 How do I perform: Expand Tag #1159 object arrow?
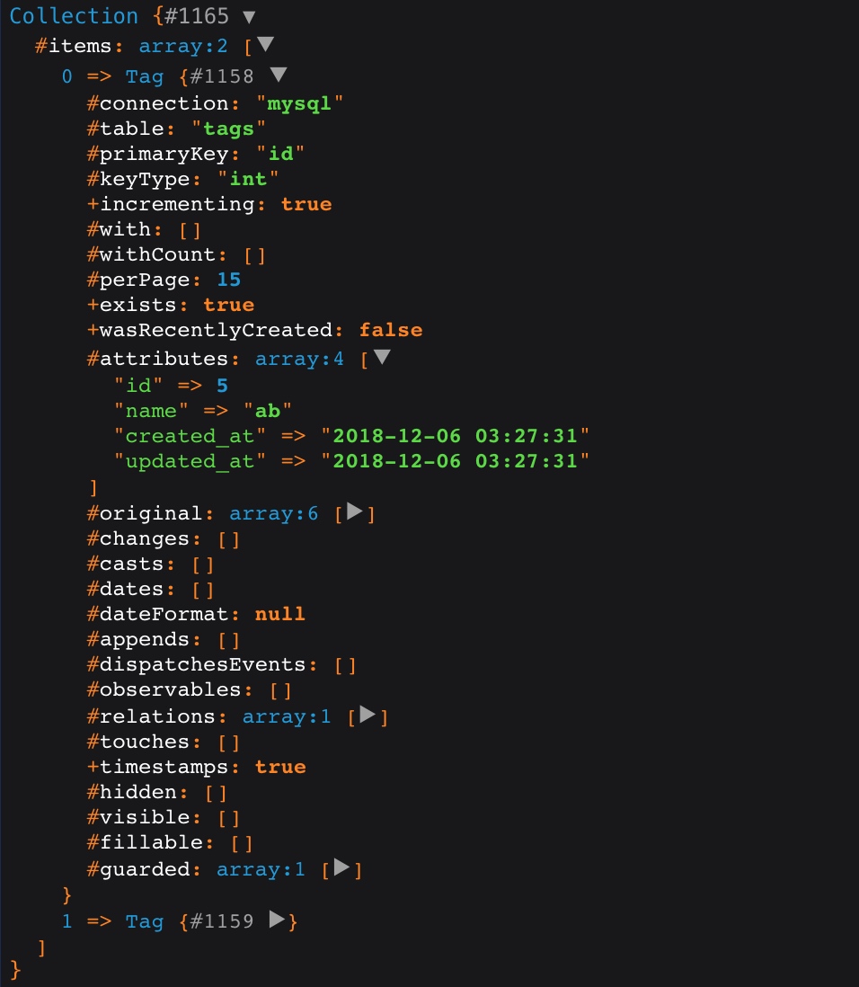click(x=277, y=919)
